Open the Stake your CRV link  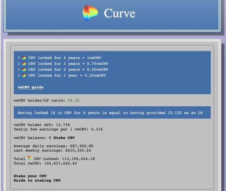pos(30,176)
